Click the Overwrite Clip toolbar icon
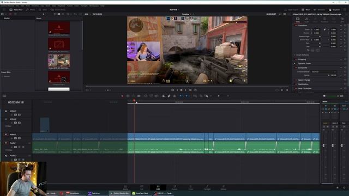This screenshot has height=196, width=349. click(x=151, y=96)
